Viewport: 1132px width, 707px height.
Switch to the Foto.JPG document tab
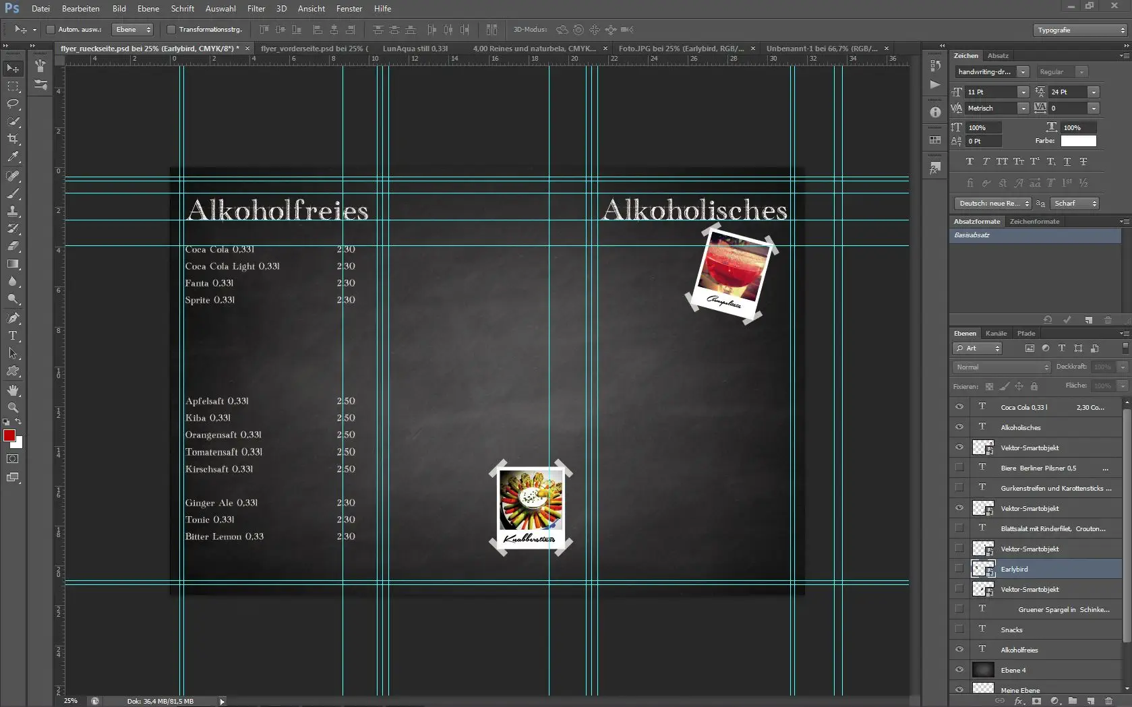pyautogui.click(x=681, y=49)
